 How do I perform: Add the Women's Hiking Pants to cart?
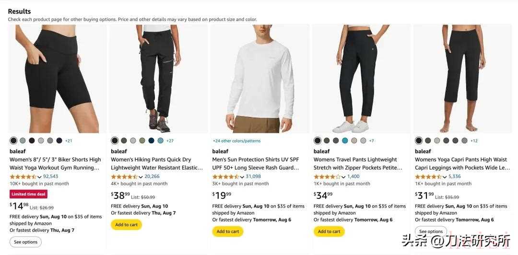[x=126, y=224]
